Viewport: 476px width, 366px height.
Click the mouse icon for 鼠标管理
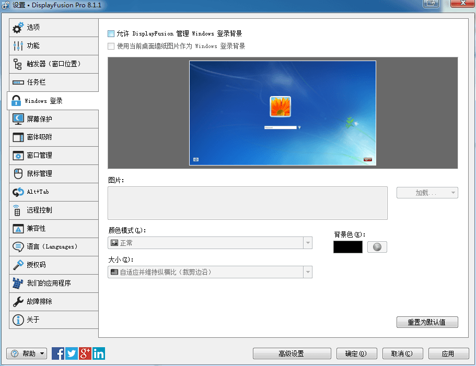(18, 174)
